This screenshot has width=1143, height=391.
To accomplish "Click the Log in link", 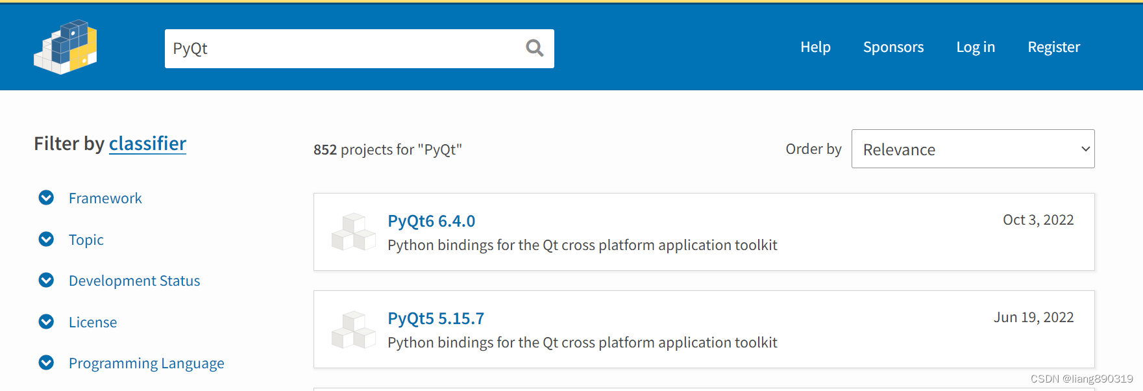I will [975, 47].
